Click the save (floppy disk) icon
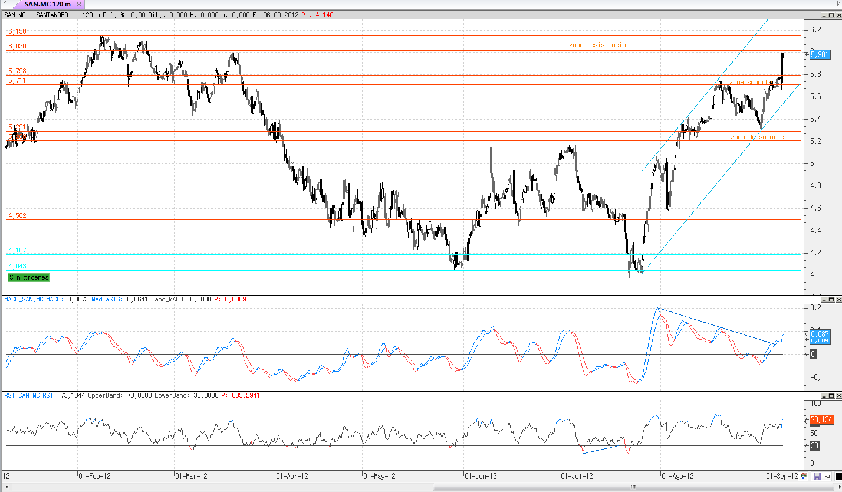Screen dimensions: 842x492 click(x=817, y=476)
